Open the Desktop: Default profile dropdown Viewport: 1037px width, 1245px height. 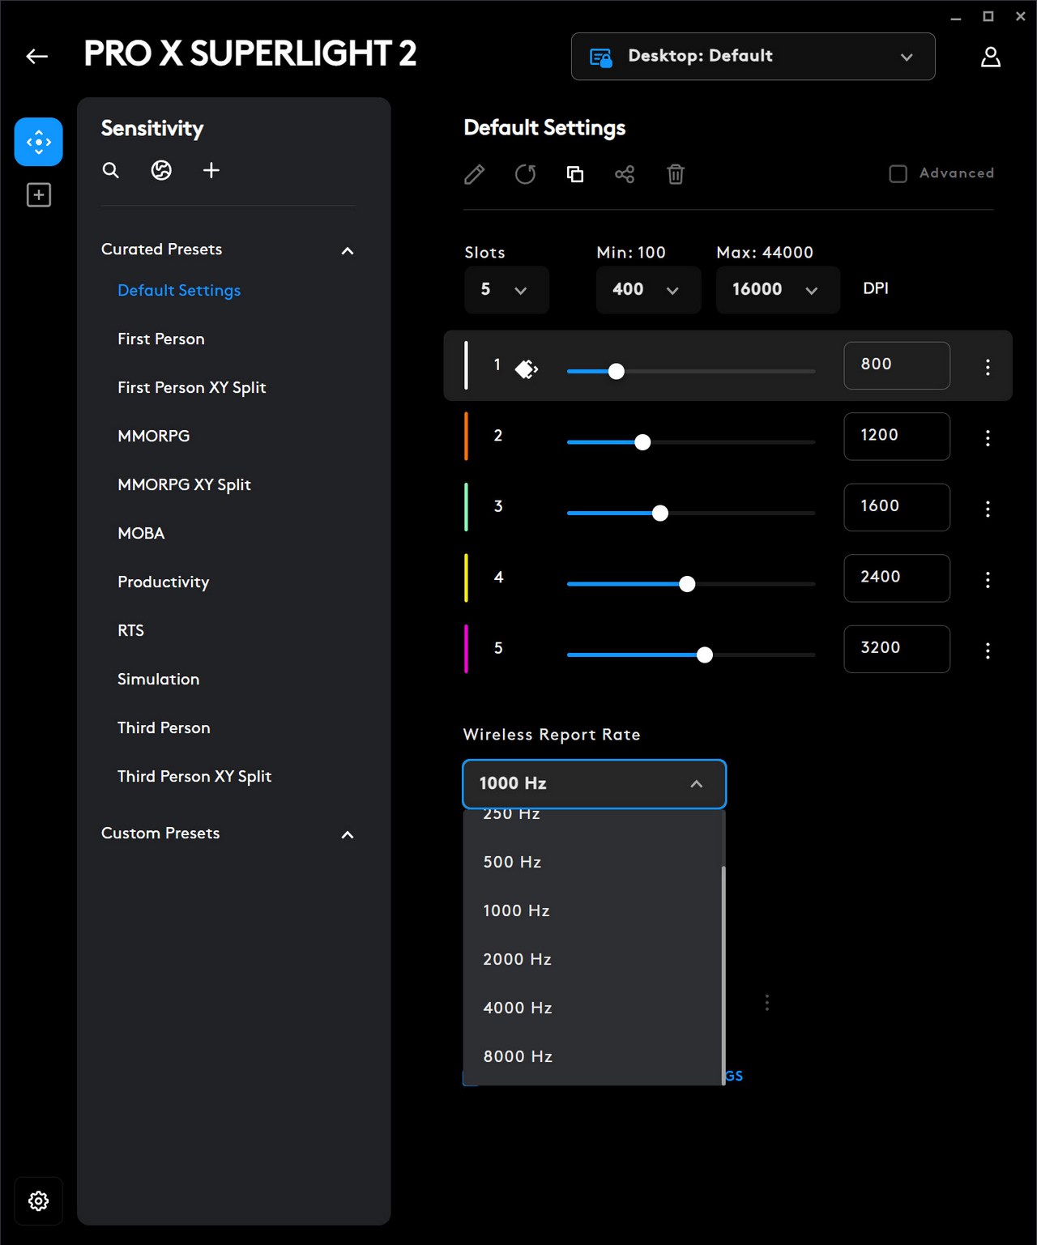(753, 57)
